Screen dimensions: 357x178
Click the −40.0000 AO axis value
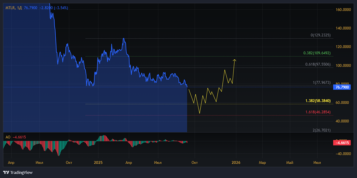tap(343, 154)
